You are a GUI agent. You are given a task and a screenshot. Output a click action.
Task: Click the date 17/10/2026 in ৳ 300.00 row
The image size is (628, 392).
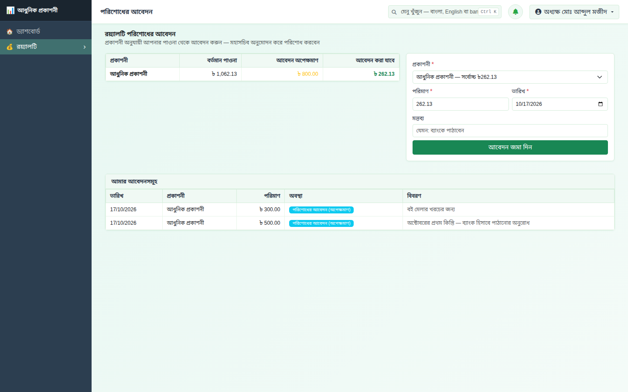[123, 210]
